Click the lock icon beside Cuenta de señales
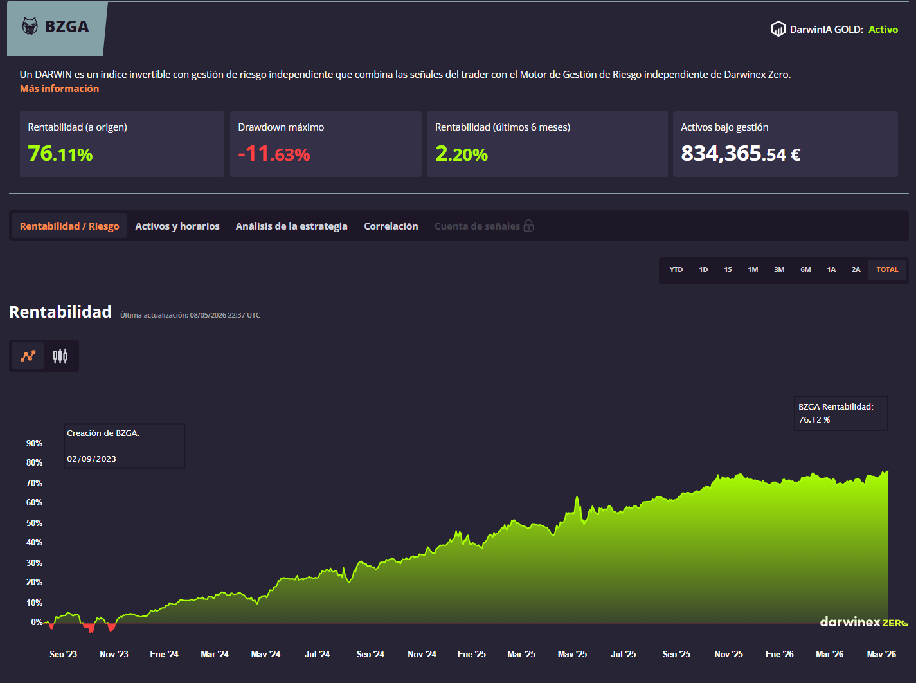This screenshot has width=916, height=683. tap(528, 226)
